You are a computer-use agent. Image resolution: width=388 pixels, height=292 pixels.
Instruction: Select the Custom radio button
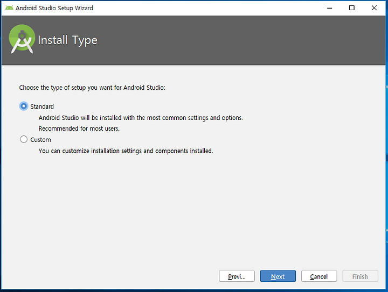tap(24, 139)
